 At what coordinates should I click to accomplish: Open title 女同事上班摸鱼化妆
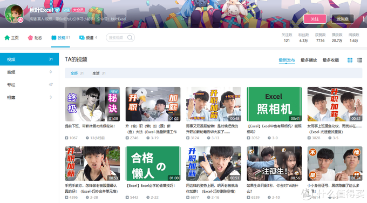point(335,129)
